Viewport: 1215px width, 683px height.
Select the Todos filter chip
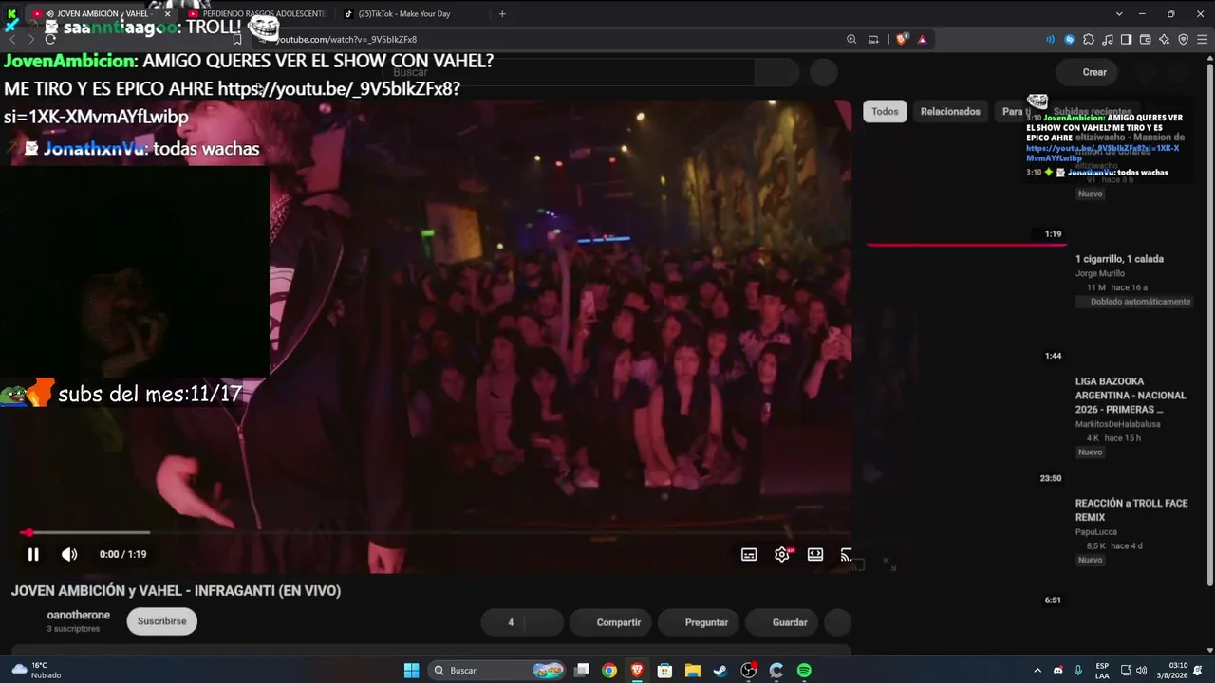[x=885, y=111]
